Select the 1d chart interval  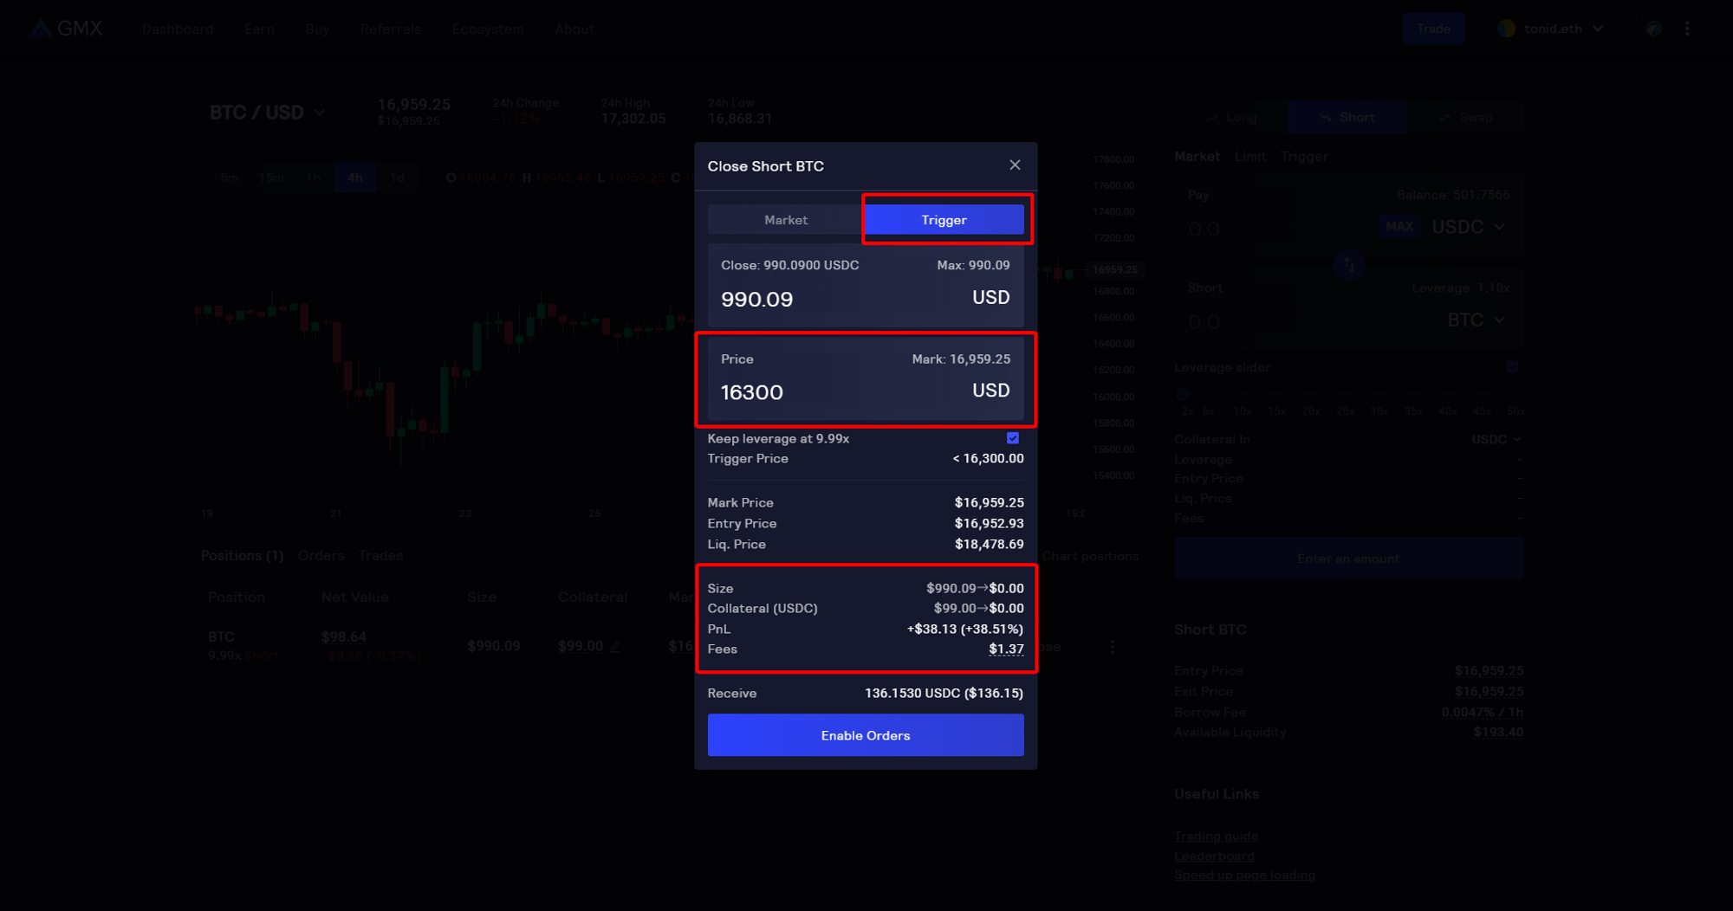point(397,178)
